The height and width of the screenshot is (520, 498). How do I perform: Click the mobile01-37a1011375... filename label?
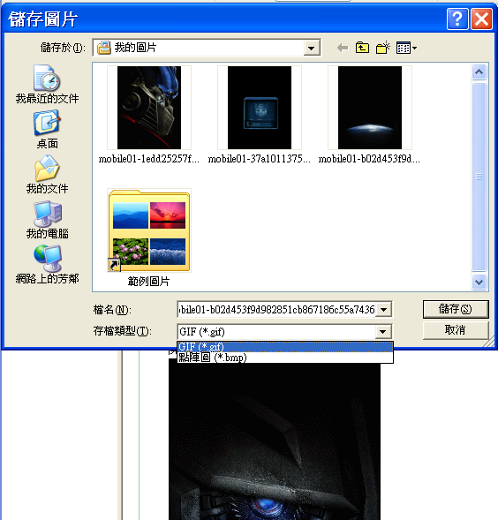point(259,159)
